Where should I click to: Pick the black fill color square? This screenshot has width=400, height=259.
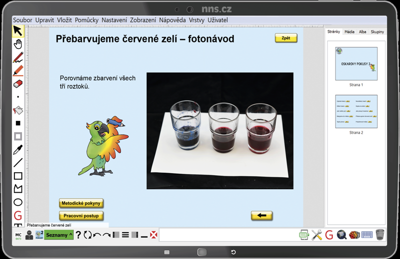click(x=18, y=123)
